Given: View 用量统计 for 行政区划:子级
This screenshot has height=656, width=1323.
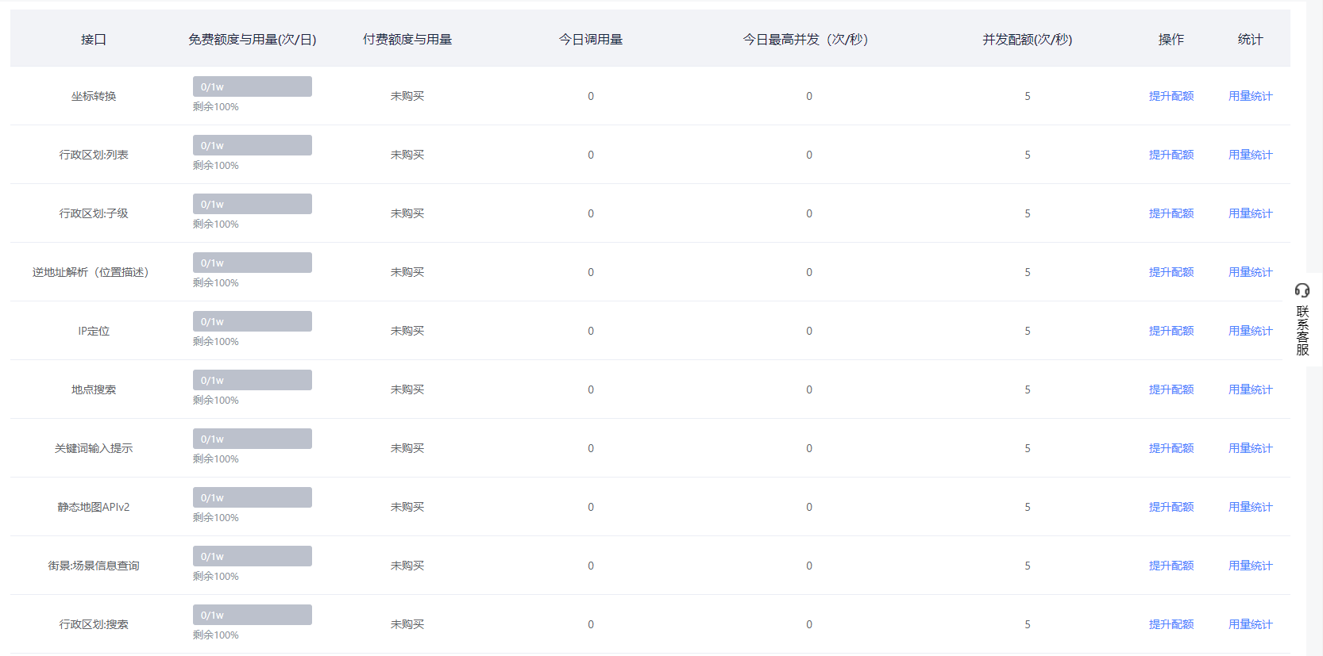Looking at the screenshot, I should coord(1251,213).
